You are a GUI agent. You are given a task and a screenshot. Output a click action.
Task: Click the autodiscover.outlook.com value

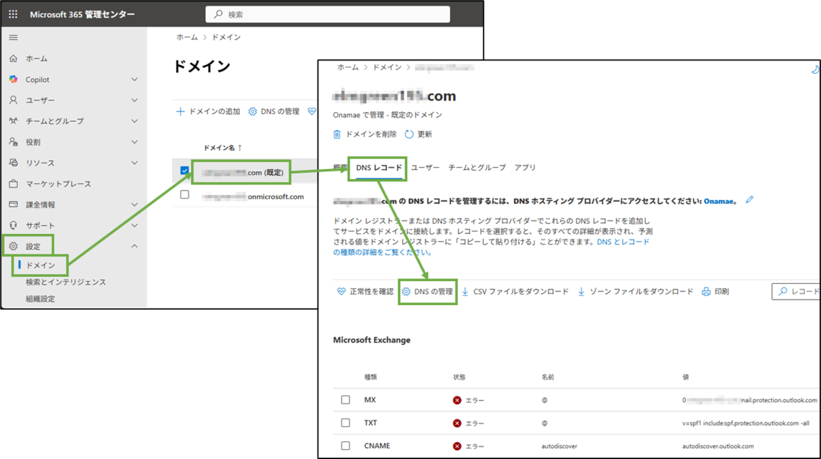(x=718, y=446)
